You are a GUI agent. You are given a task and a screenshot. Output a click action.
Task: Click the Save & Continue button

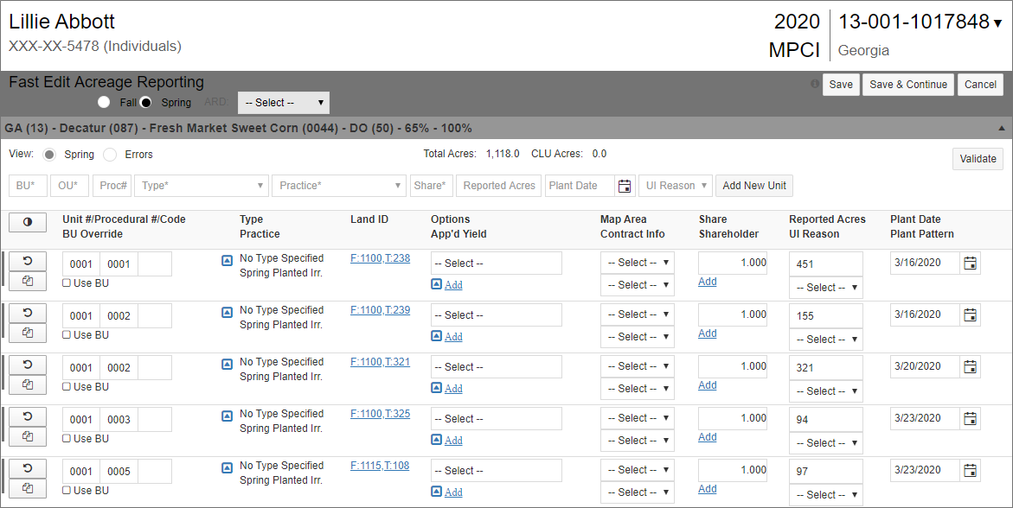pyautogui.click(x=907, y=85)
